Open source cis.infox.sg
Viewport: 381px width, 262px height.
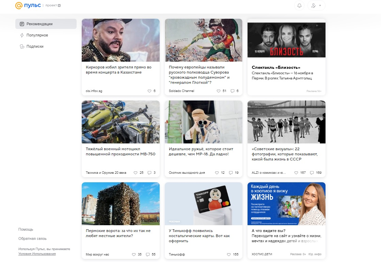[94, 91]
